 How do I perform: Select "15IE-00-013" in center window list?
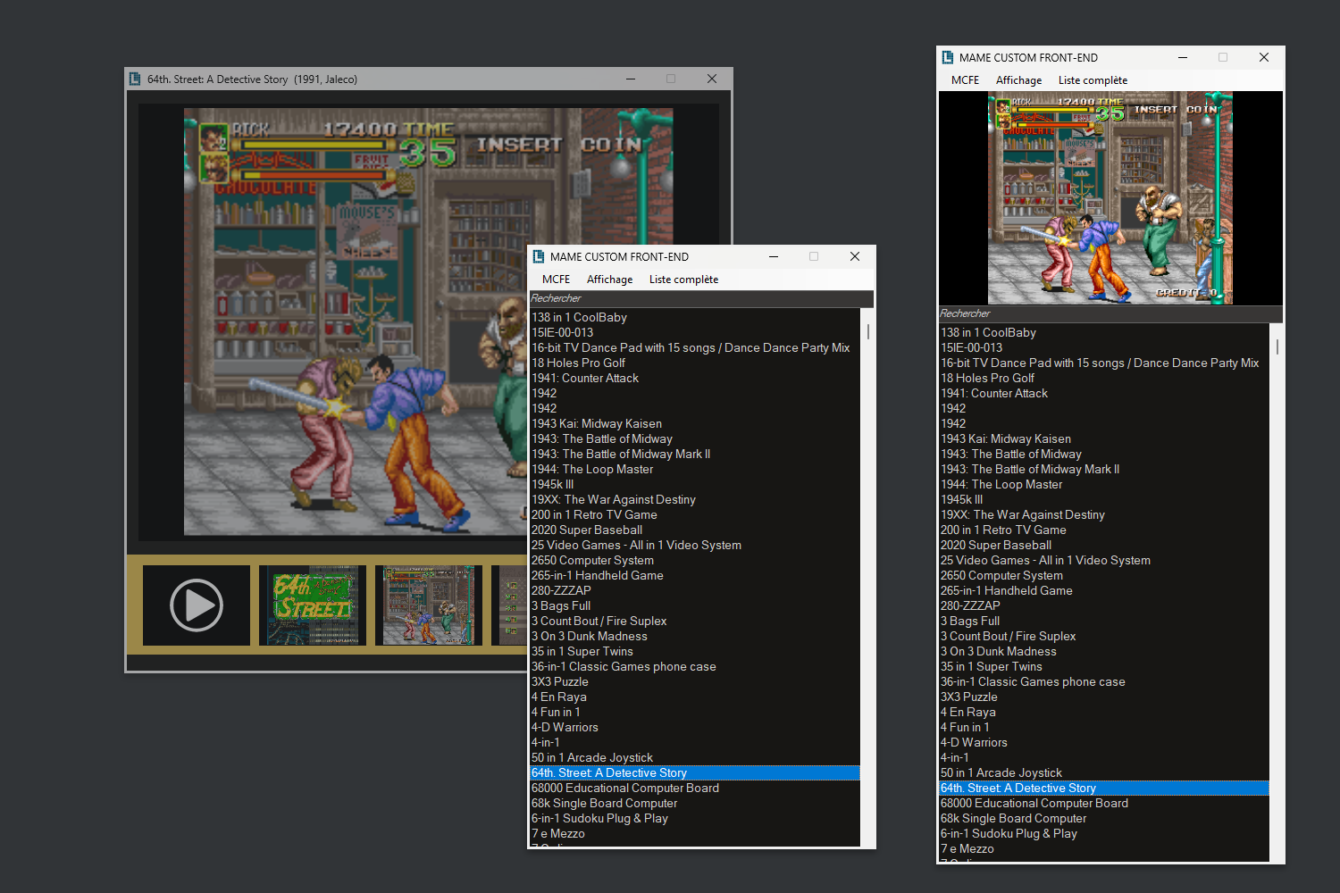click(x=694, y=332)
